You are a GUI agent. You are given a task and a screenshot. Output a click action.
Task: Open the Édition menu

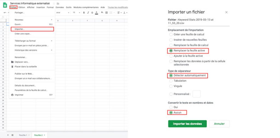point(22,7)
